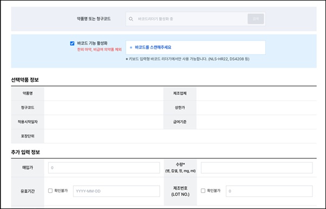Click the 매입가 input field
This screenshot has height=209, width=326.
coord(104,168)
